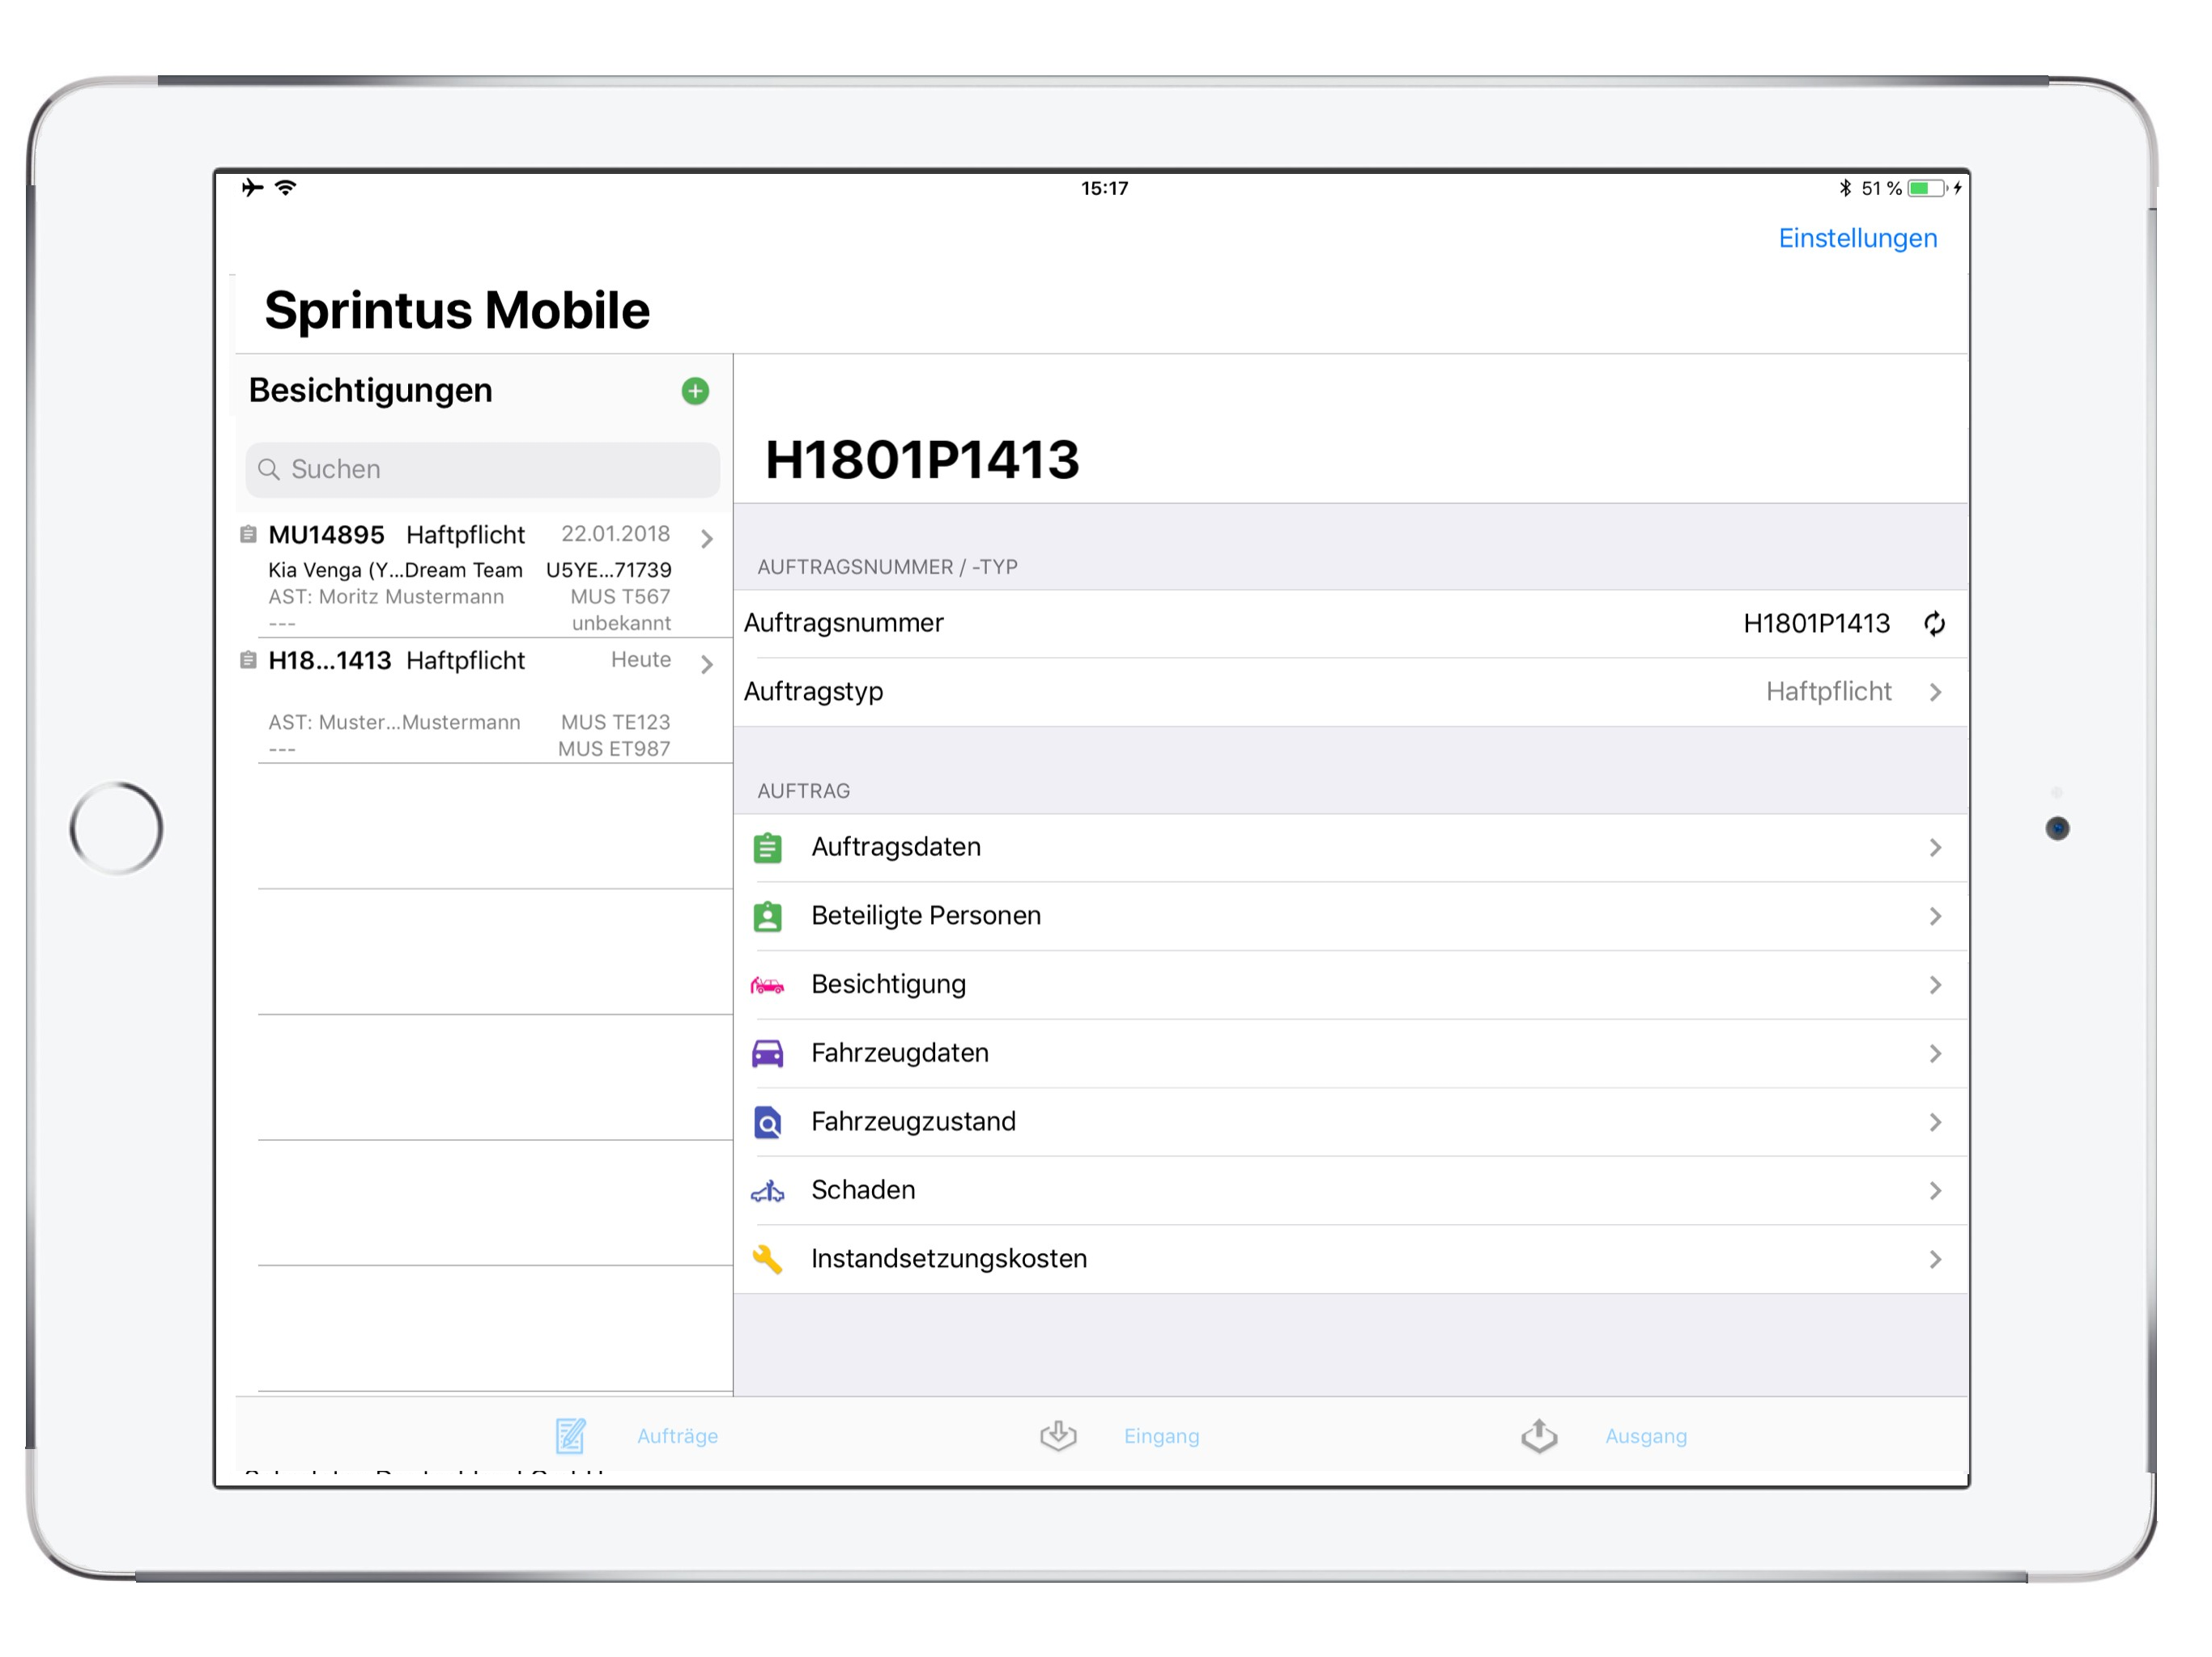Click the Aufträge notepad icon in tab bar
The image size is (2212, 1657).
tap(570, 1436)
